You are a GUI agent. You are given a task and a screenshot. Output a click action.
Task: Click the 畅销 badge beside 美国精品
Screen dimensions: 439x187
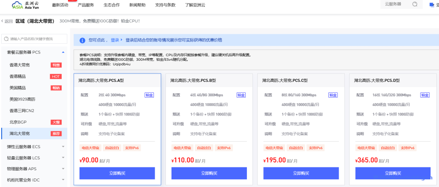tap(56, 88)
